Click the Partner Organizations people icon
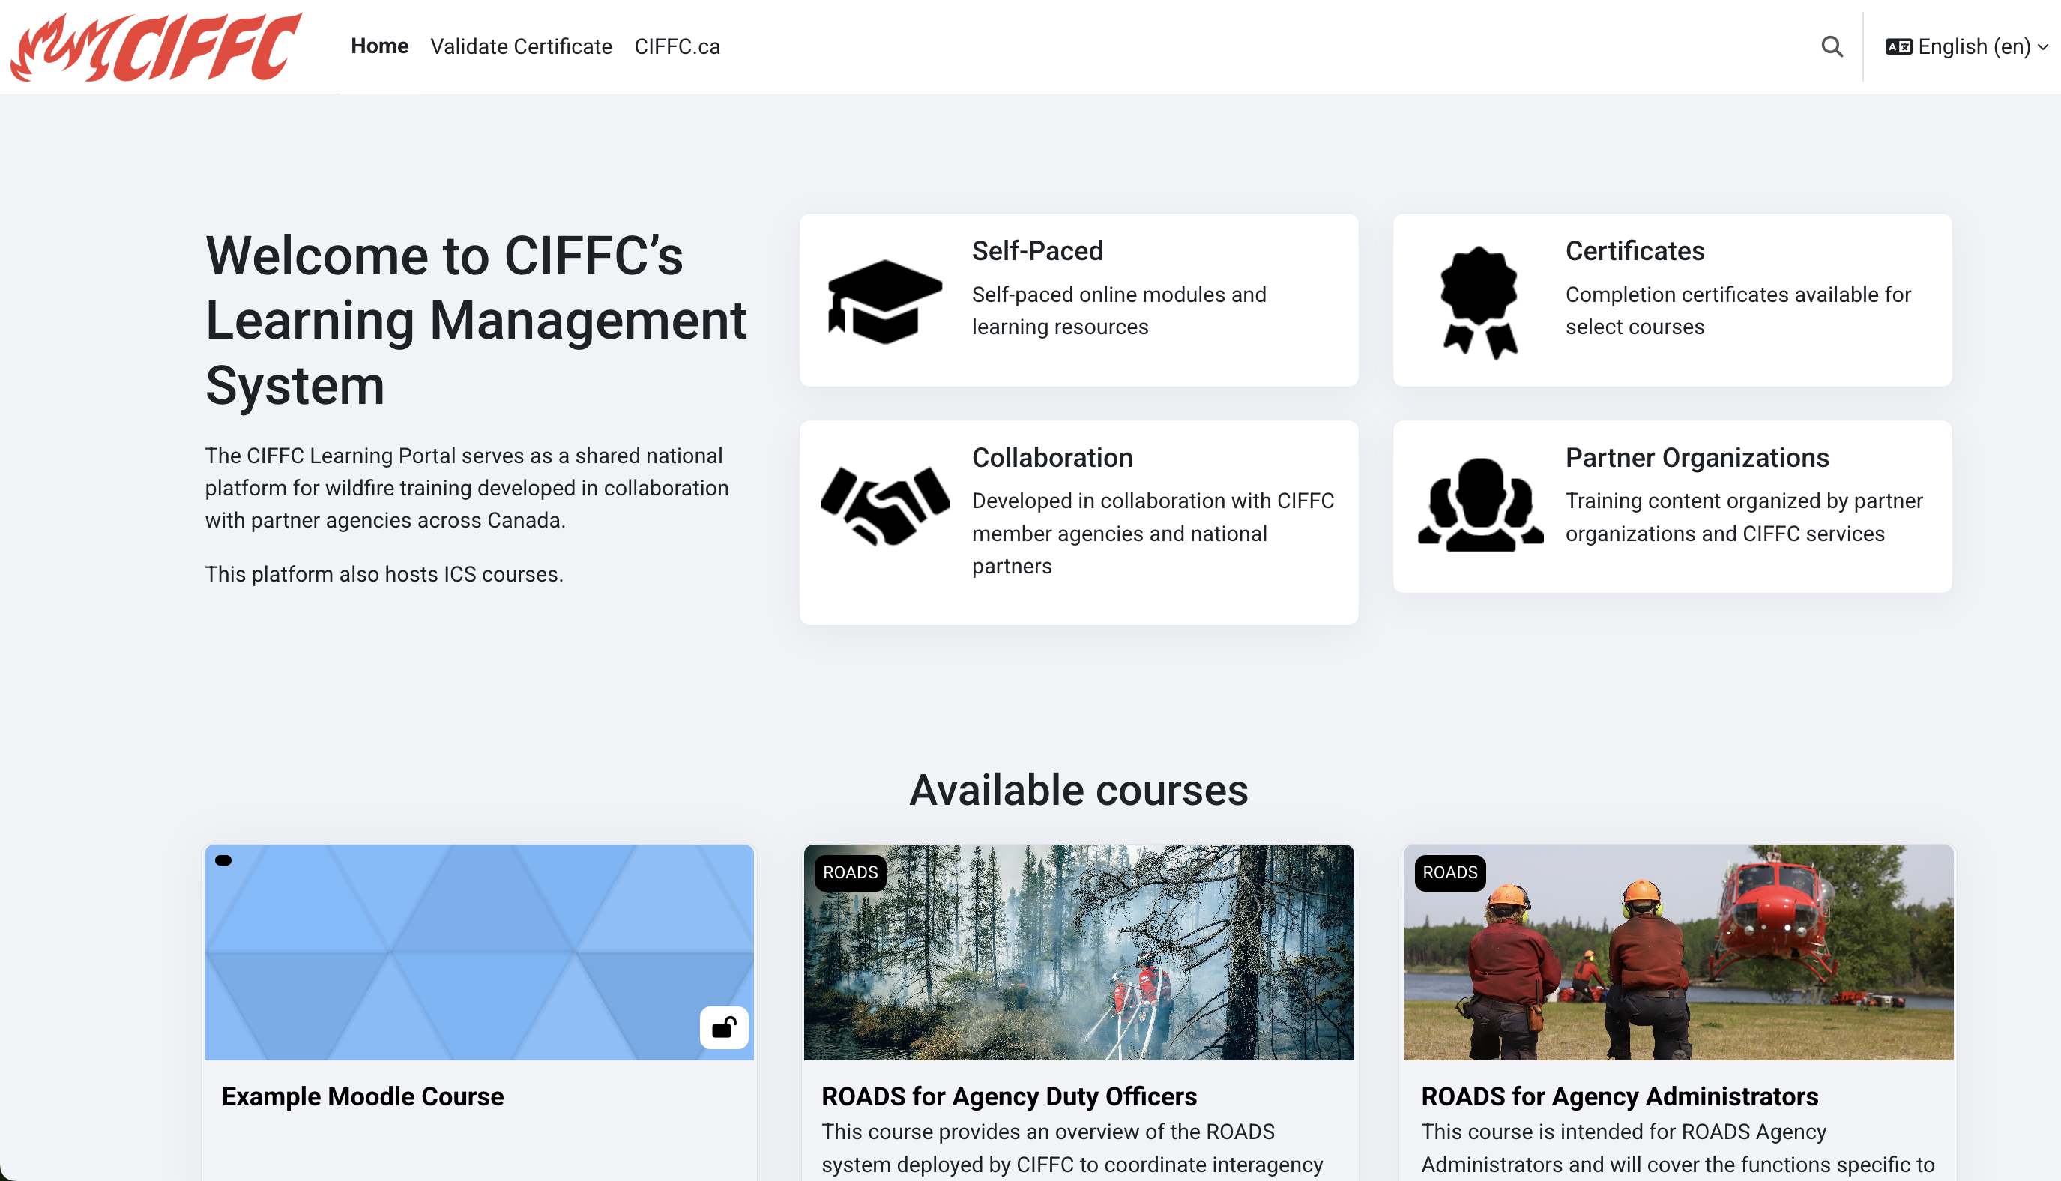This screenshot has width=2061, height=1181. [x=1480, y=504]
